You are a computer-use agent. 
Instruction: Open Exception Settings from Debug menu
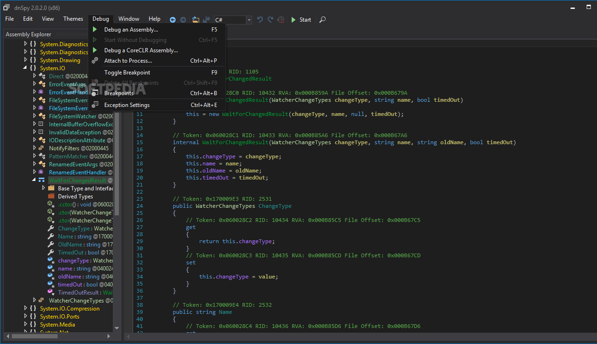pos(157,105)
